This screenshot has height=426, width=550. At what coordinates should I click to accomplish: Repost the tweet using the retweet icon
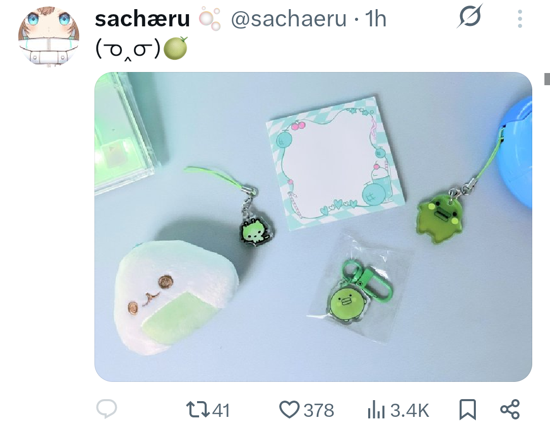click(x=198, y=410)
